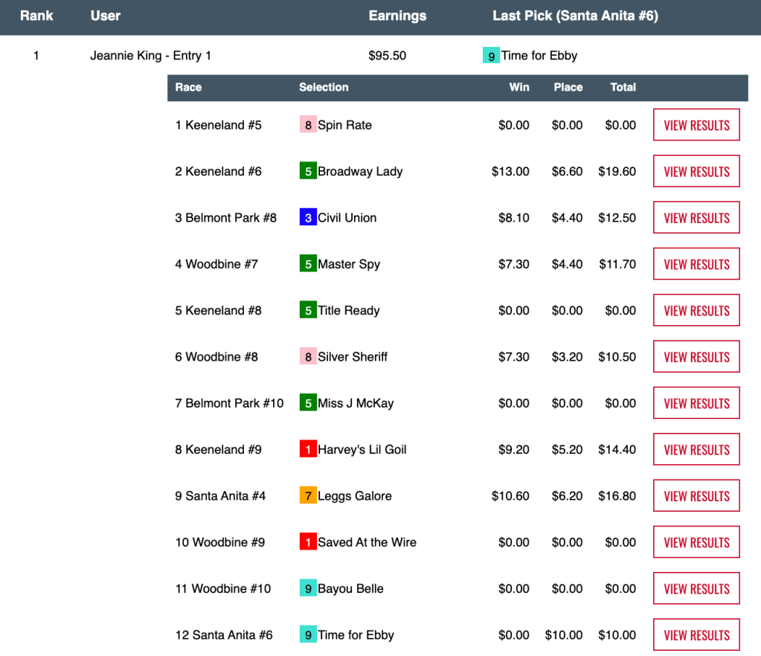The height and width of the screenshot is (656, 761).
Task: Click the red number 1 badge beside Harvey's Lil Goil
Action: click(308, 449)
